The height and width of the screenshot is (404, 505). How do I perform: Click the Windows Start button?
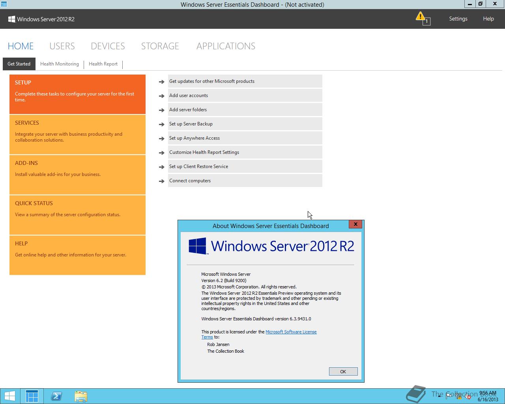(10, 396)
